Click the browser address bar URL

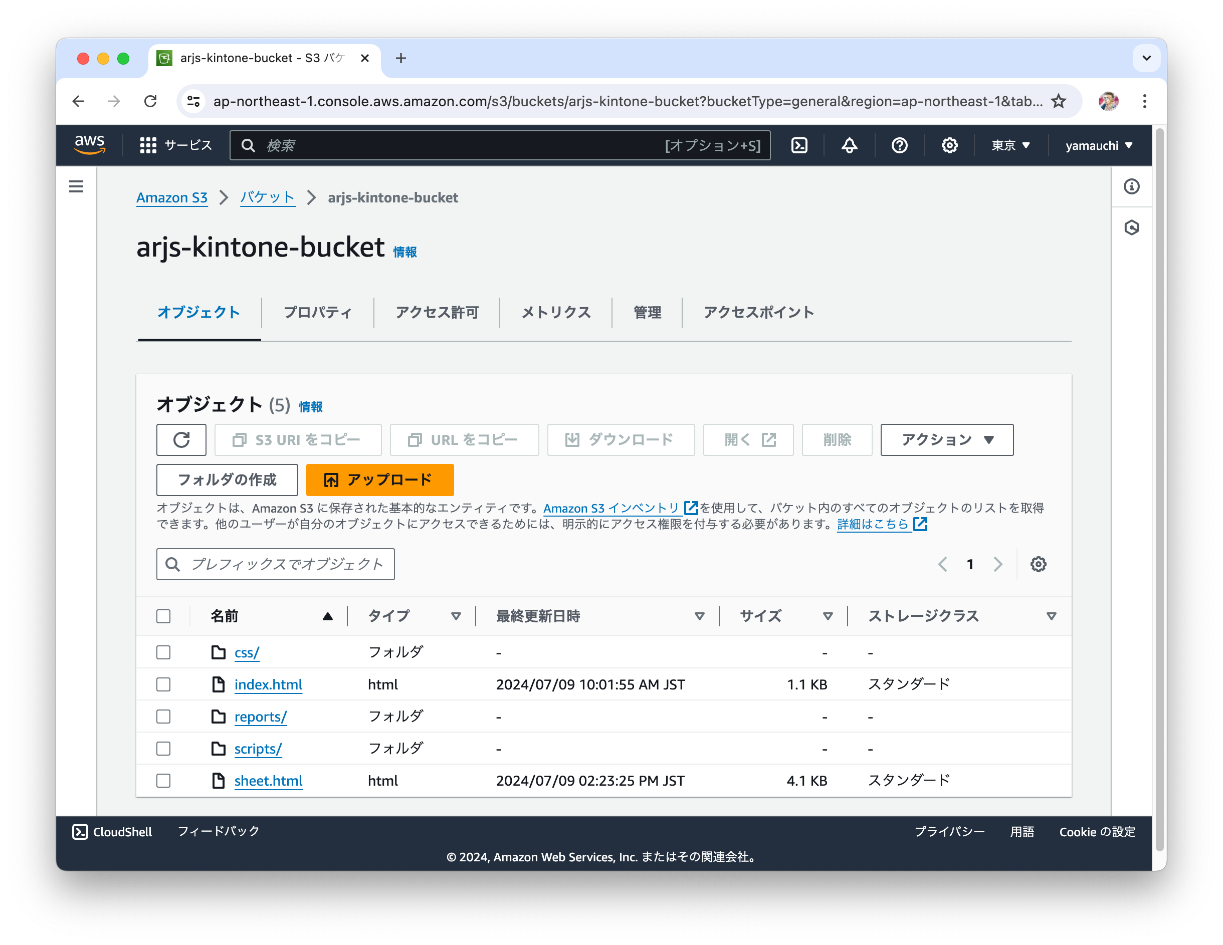coord(628,101)
